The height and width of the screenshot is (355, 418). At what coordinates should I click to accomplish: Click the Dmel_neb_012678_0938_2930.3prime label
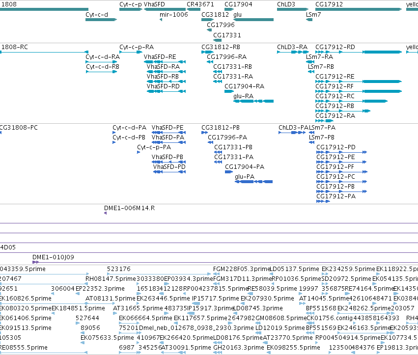point(196,328)
